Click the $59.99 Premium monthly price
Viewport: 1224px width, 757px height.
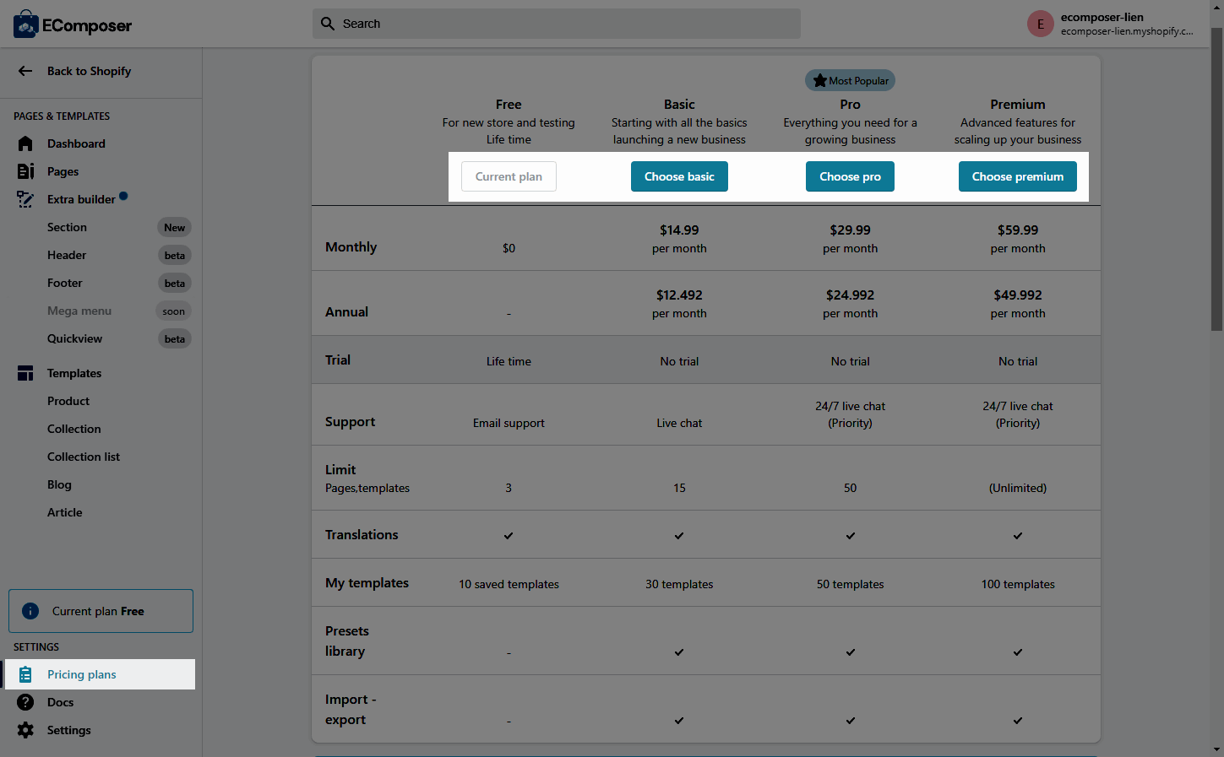click(x=1018, y=230)
